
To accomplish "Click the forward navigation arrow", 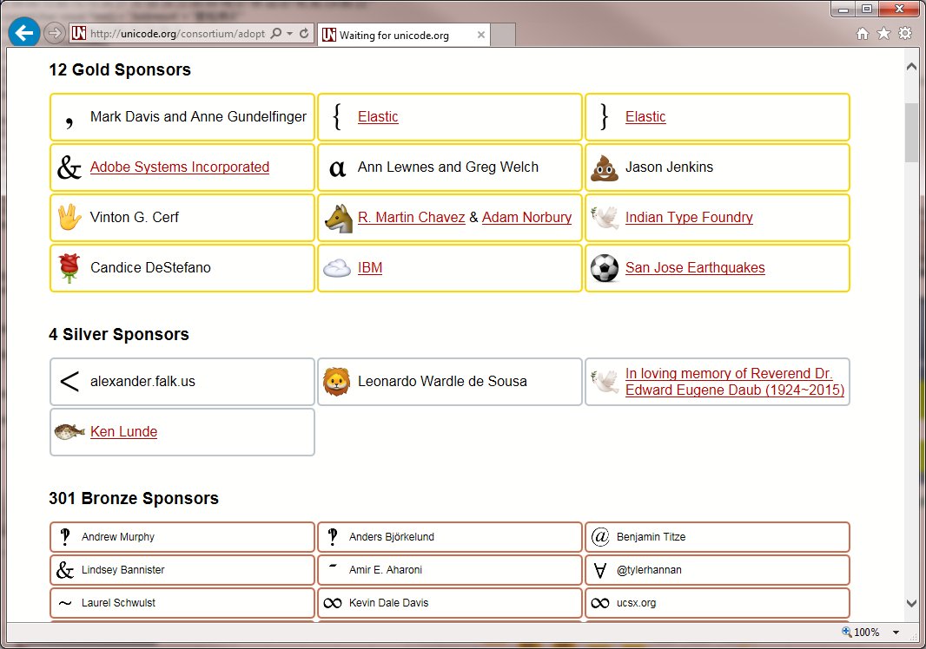I will [55, 33].
